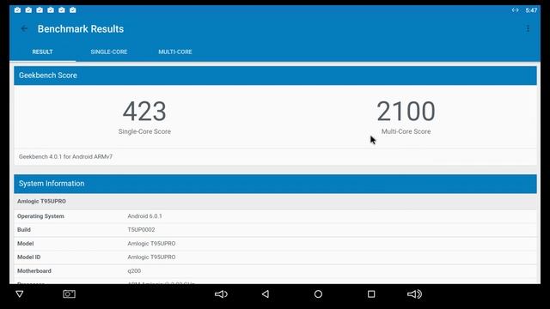Tap the System Information section header
Screen dimensions: 550x309
[x=275, y=184]
